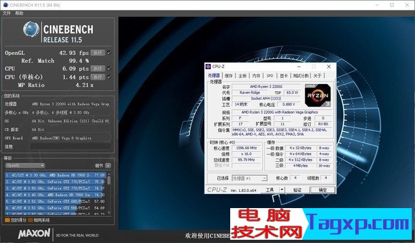Close the Cinebench window
The width and height of the screenshot is (415, 243).
click(x=407, y=5)
